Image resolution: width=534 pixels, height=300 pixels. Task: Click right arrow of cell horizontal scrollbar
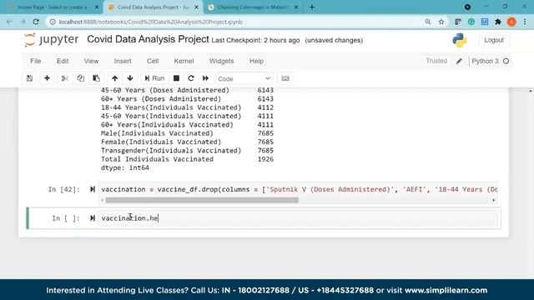494,200
